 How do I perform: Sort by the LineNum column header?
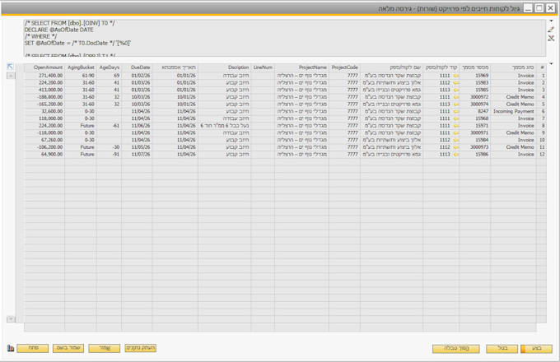pos(263,67)
